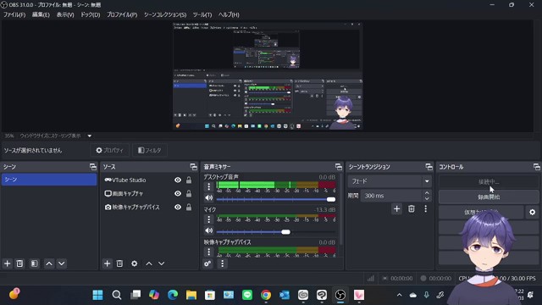Open source properties gear in Sources panel
The image size is (542, 305).
click(x=134, y=263)
